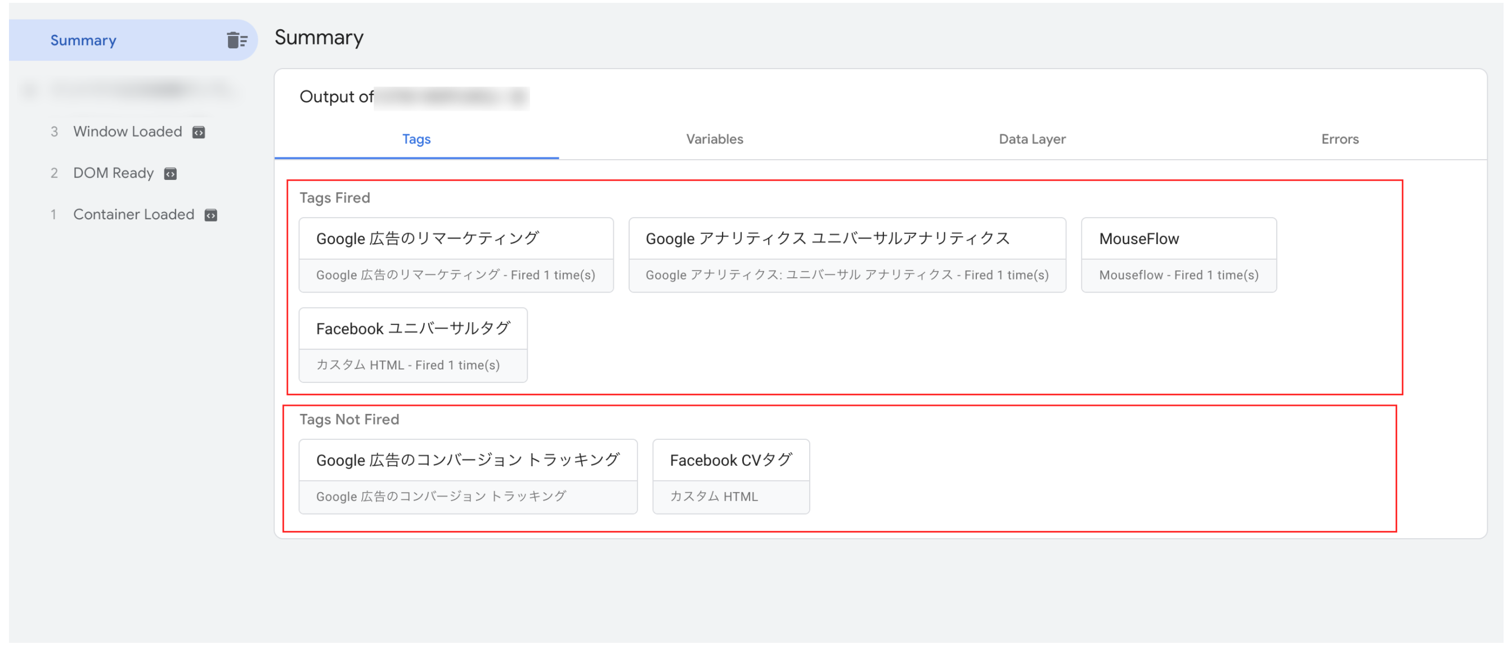Open the Google アナリティクス ユニバーサルアナリティクス tag
The width and height of the screenshot is (1512, 649).
pos(846,239)
